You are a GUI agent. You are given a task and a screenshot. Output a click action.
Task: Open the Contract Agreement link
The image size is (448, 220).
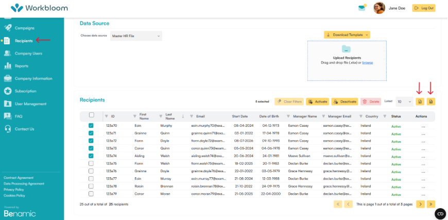pyautogui.click(x=19, y=178)
